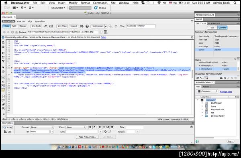Toggle Live View
This screenshot has width=241, height=158.
click(62, 26)
